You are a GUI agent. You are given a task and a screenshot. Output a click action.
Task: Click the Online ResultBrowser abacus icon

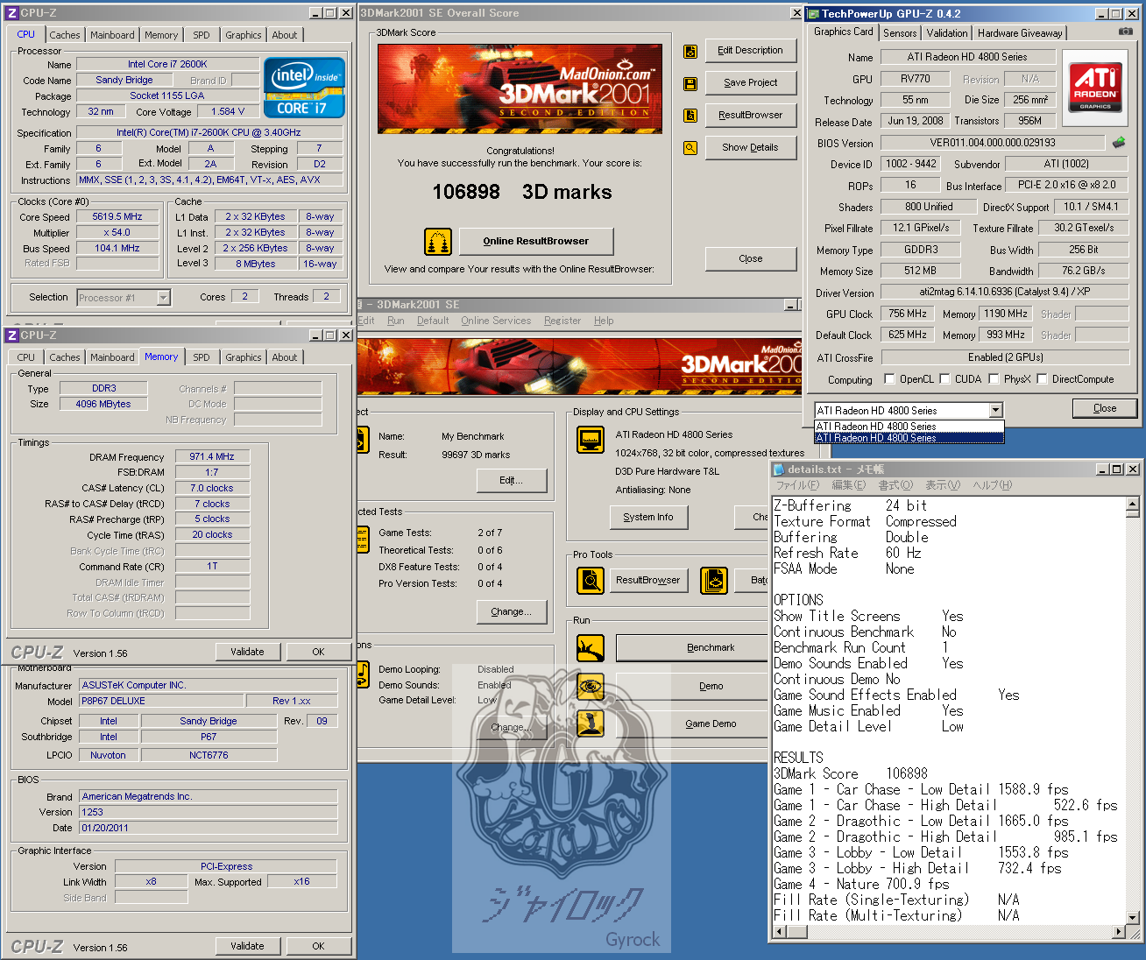(438, 241)
